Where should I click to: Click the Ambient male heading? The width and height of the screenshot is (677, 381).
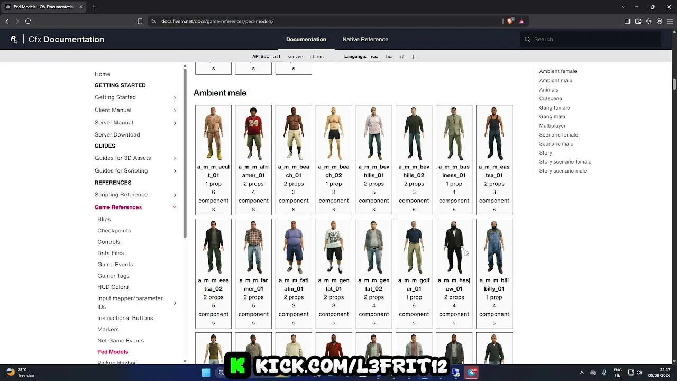(220, 93)
